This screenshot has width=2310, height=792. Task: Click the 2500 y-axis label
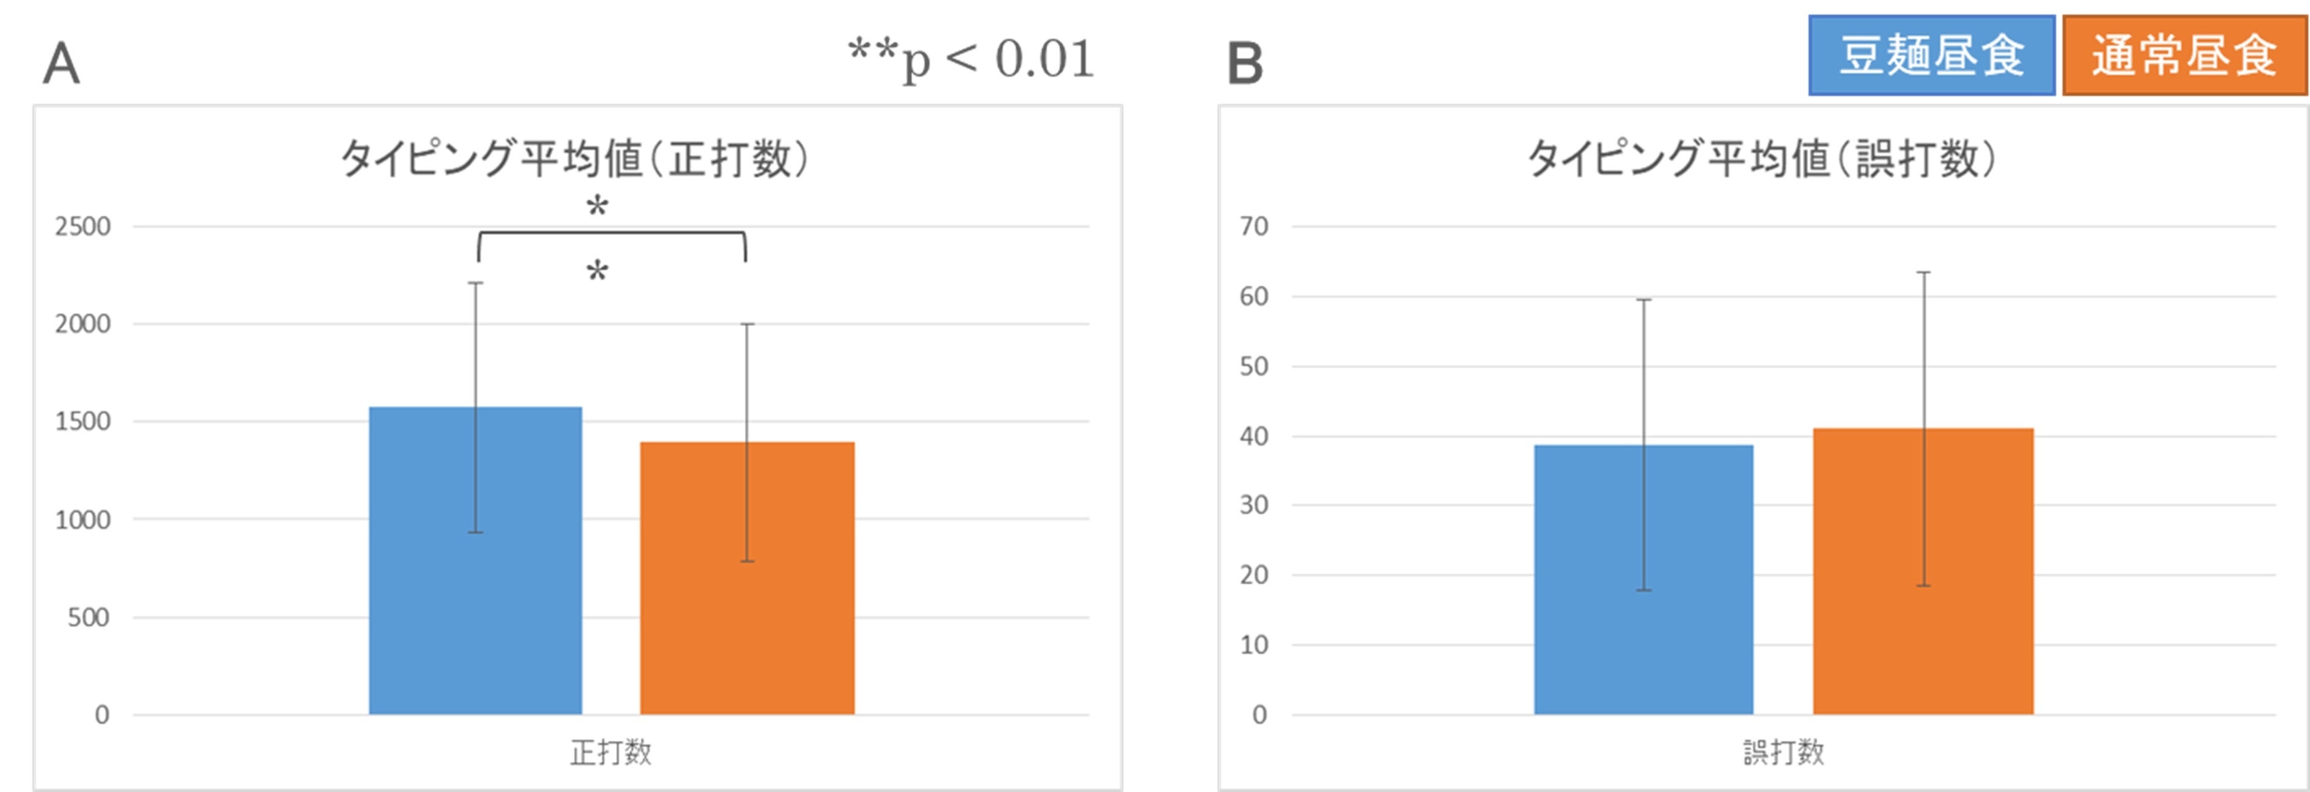[82, 227]
